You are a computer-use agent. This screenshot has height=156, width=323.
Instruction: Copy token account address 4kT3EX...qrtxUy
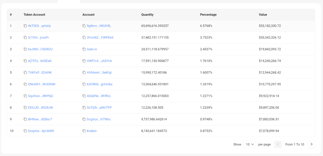point(25,26)
